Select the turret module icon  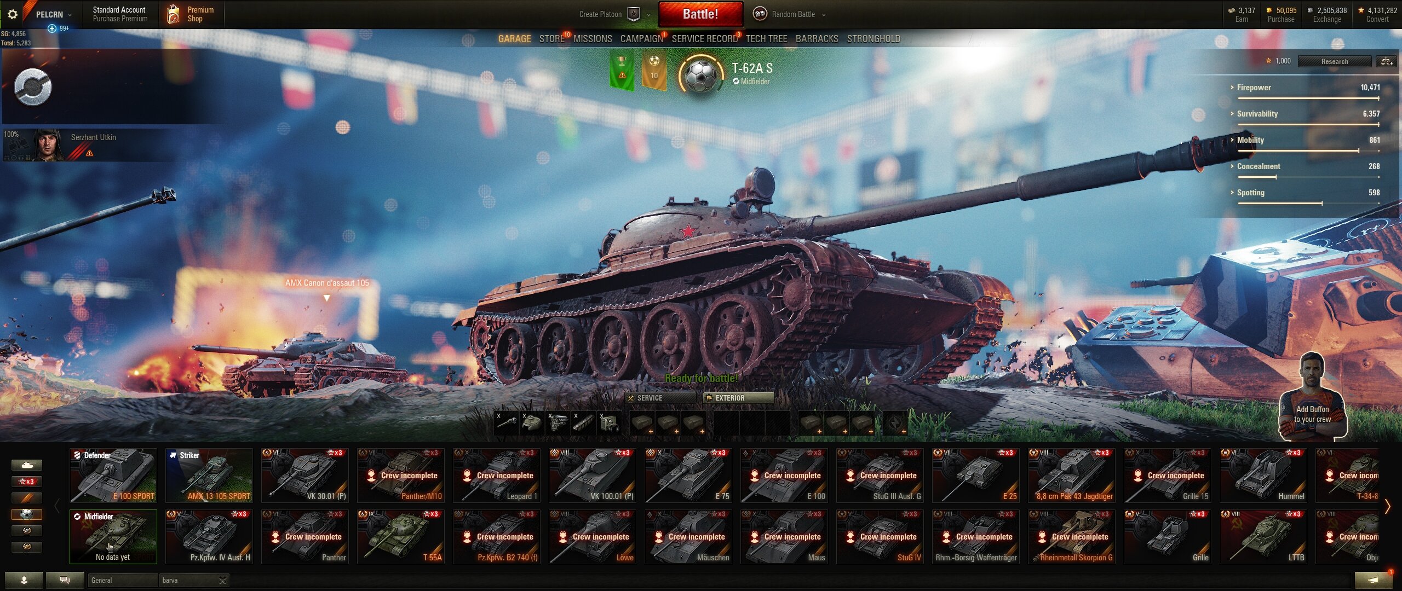(x=532, y=423)
